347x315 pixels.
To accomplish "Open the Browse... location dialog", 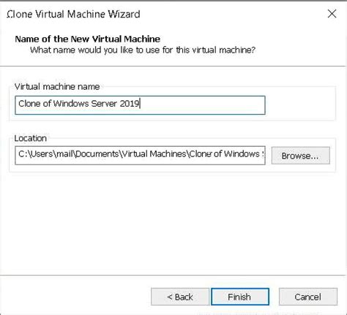I will point(300,156).
